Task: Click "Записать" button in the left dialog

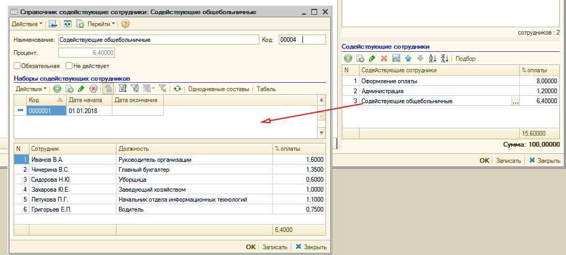Action: coord(275,247)
